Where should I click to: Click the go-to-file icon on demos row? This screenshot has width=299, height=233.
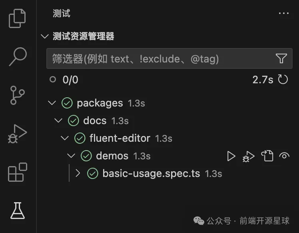point(267,156)
